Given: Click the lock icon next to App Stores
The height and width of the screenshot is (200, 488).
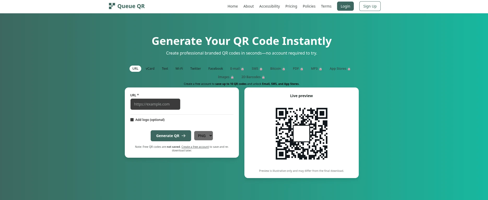Looking at the screenshot, I should pyautogui.click(x=349, y=69).
